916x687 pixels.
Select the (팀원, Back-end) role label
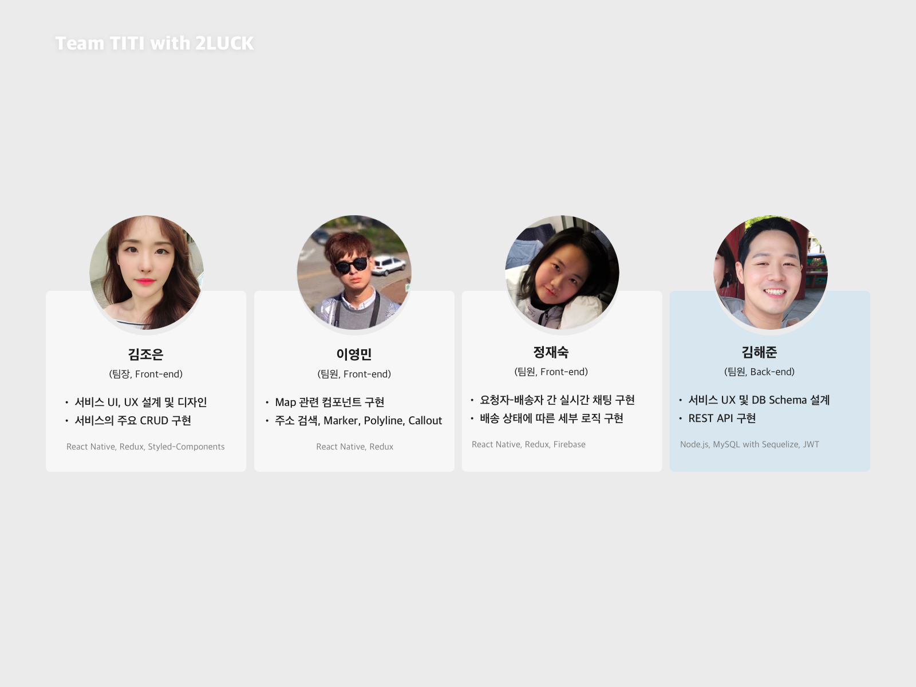pyautogui.click(x=759, y=372)
